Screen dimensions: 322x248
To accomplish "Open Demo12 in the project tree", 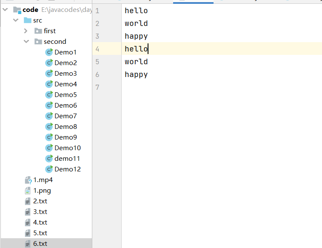I will click(x=68, y=169).
